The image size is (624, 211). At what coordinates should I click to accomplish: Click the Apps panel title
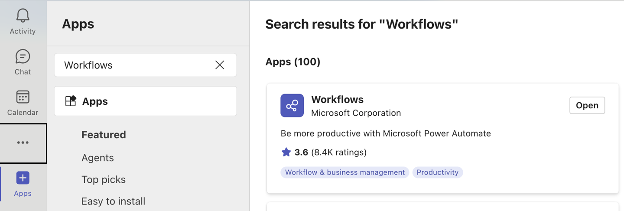(78, 24)
